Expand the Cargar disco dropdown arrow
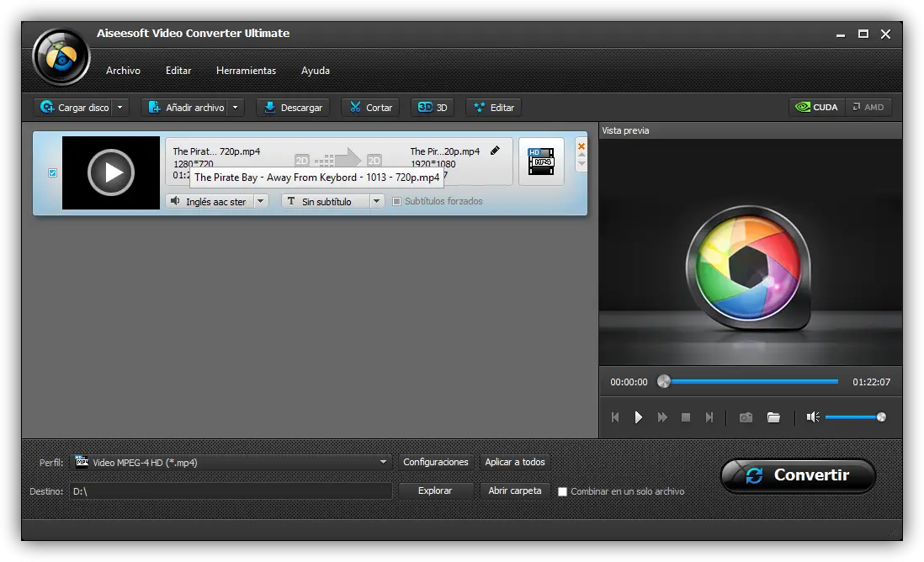Viewport: 924px width, 562px height. [x=120, y=107]
